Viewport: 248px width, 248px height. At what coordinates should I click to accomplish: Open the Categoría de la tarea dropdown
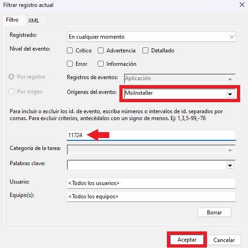pyautogui.click(x=151, y=150)
